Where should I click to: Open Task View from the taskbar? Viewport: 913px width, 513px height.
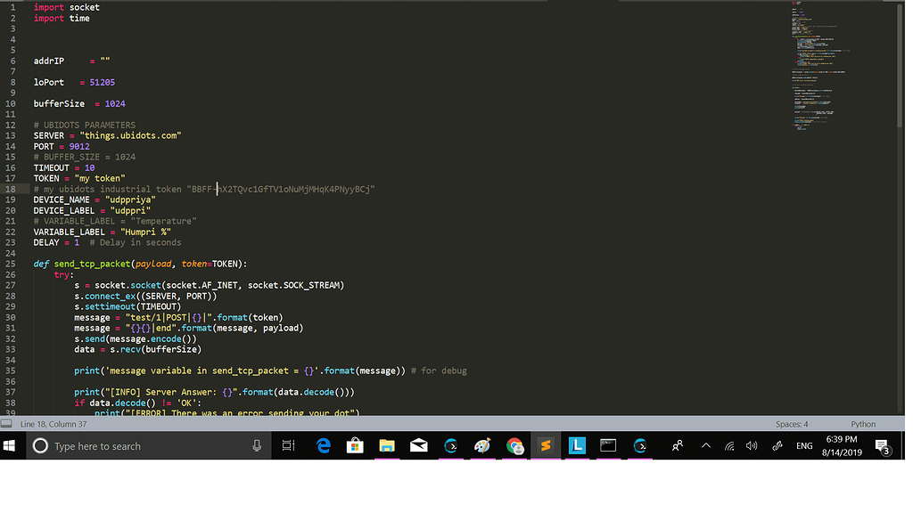click(x=288, y=445)
